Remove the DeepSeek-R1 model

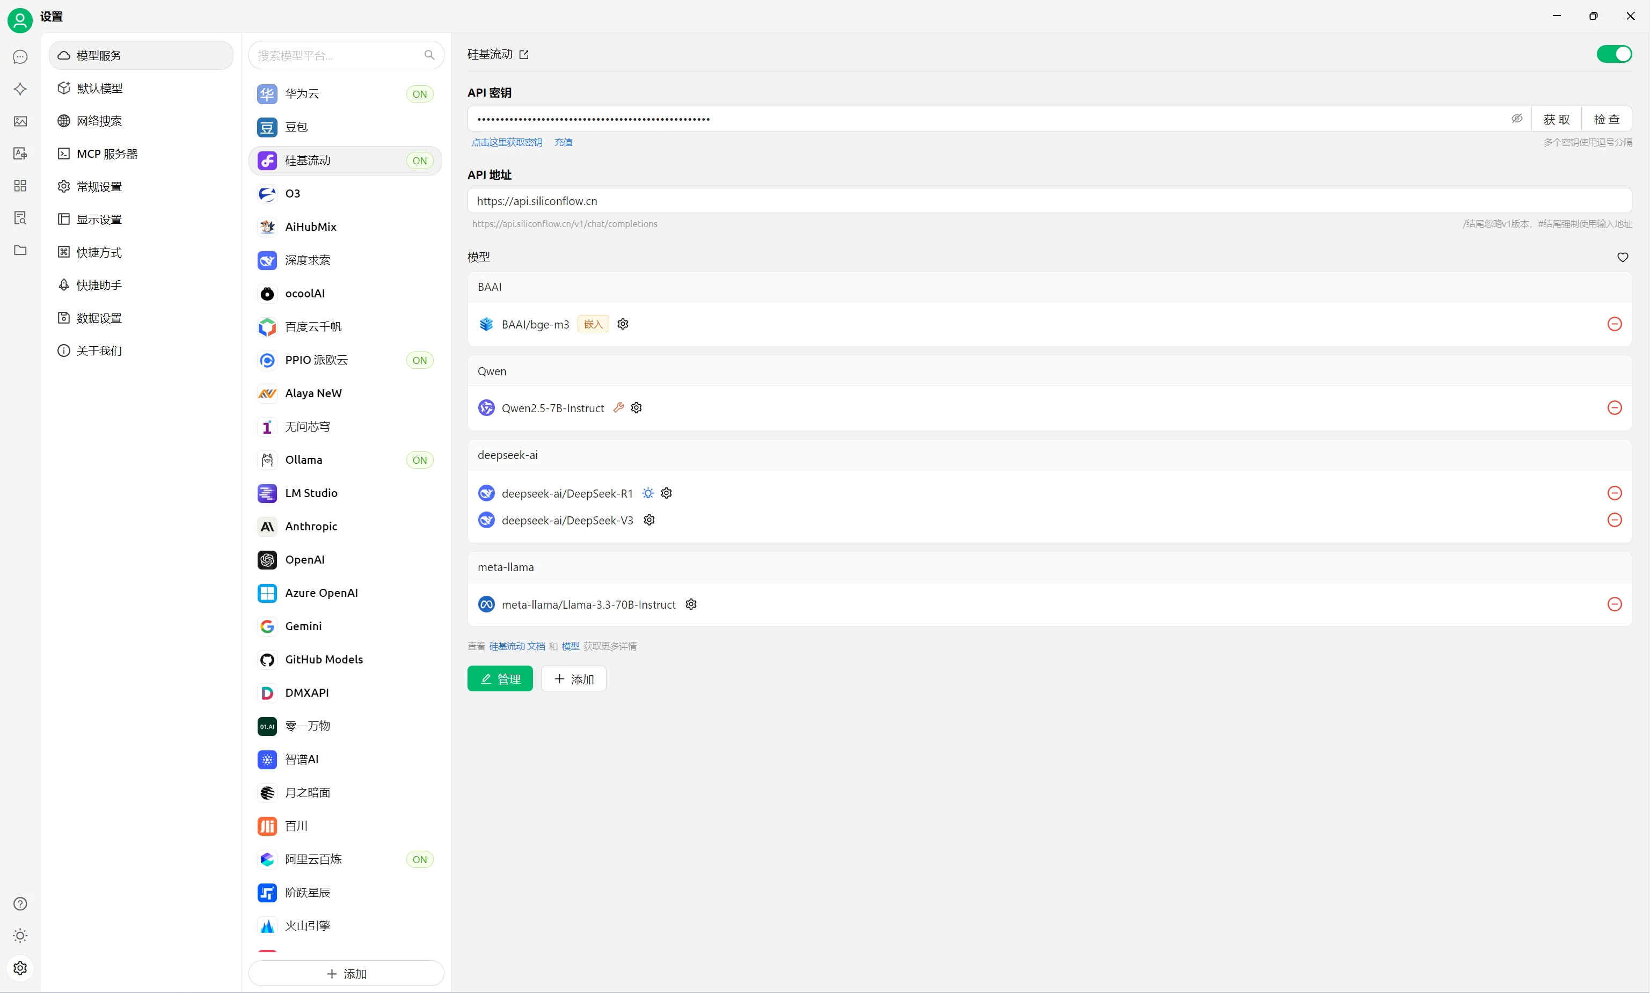[x=1615, y=493]
